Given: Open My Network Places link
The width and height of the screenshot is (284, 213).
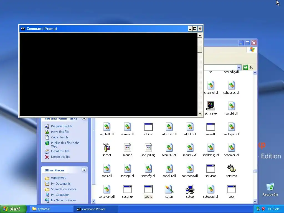Looking at the screenshot, I should pos(64,200).
